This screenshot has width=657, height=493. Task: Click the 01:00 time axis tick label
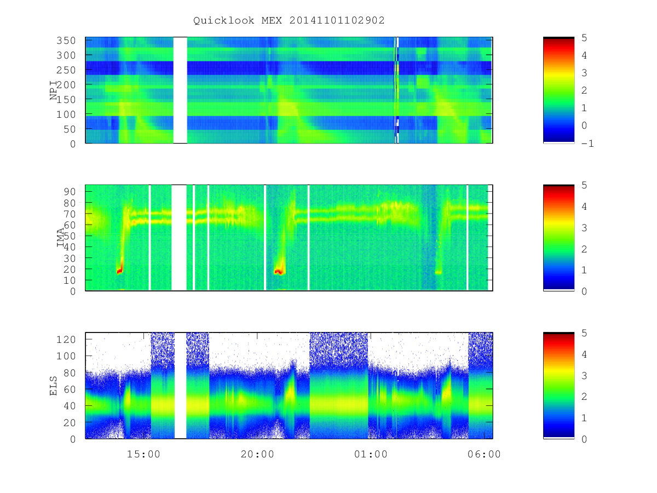371,454
